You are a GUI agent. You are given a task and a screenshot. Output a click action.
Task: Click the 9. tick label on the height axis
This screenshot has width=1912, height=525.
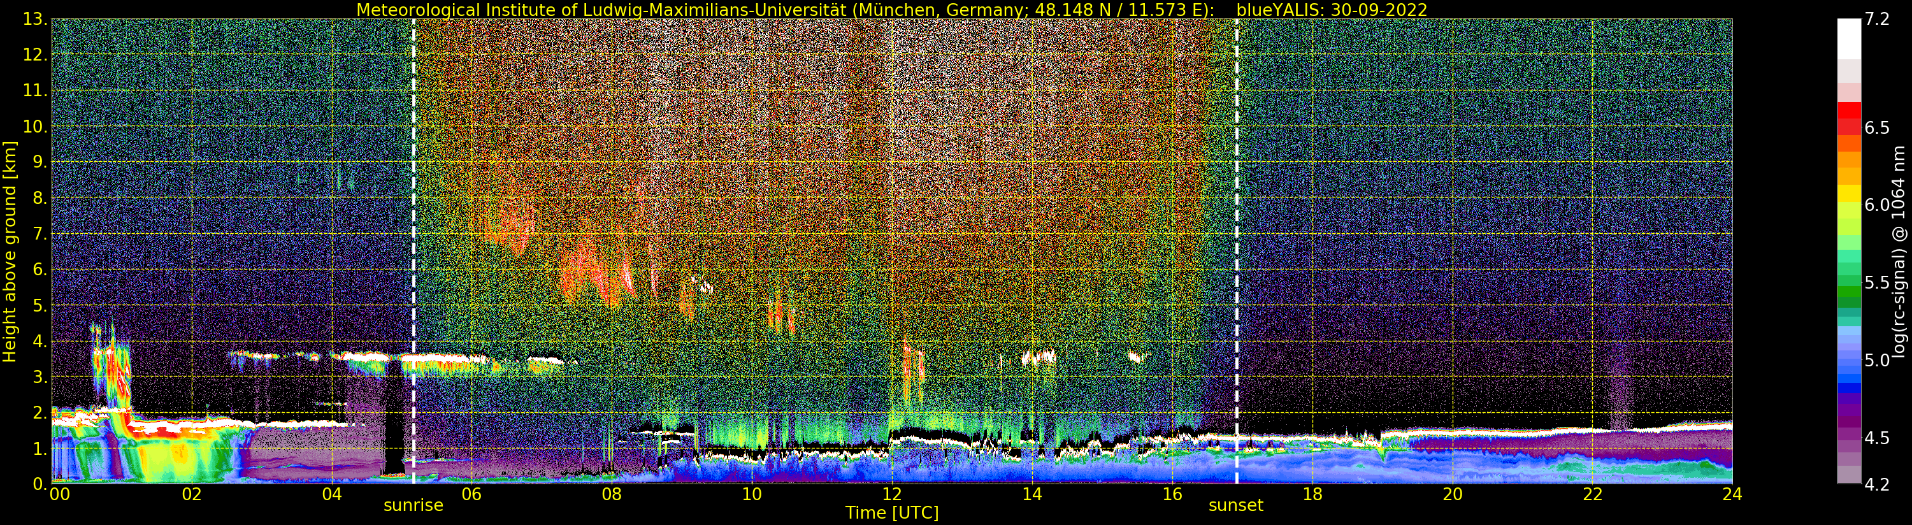pyautogui.click(x=40, y=162)
